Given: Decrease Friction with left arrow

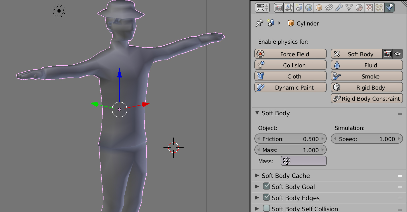Looking at the screenshot, I should pos(259,139).
